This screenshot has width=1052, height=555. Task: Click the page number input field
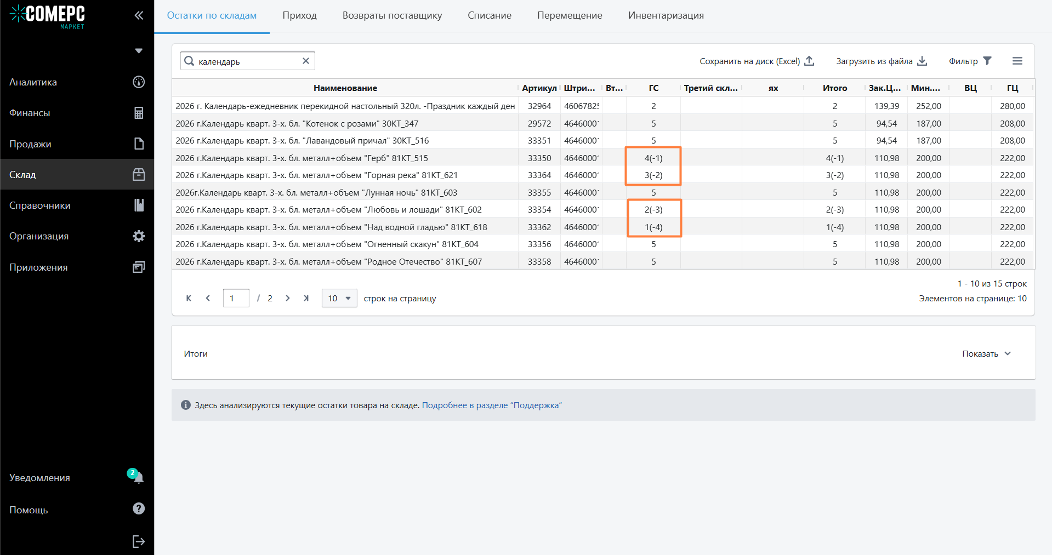tap(236, 298)
